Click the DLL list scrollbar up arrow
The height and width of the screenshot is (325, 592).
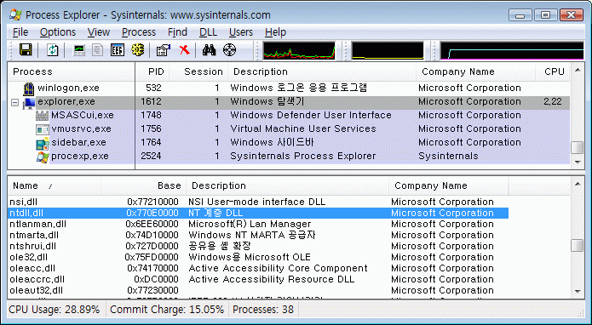(577, 184)
